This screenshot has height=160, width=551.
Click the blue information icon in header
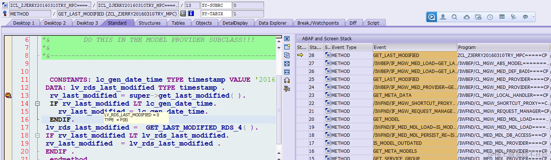191,14
